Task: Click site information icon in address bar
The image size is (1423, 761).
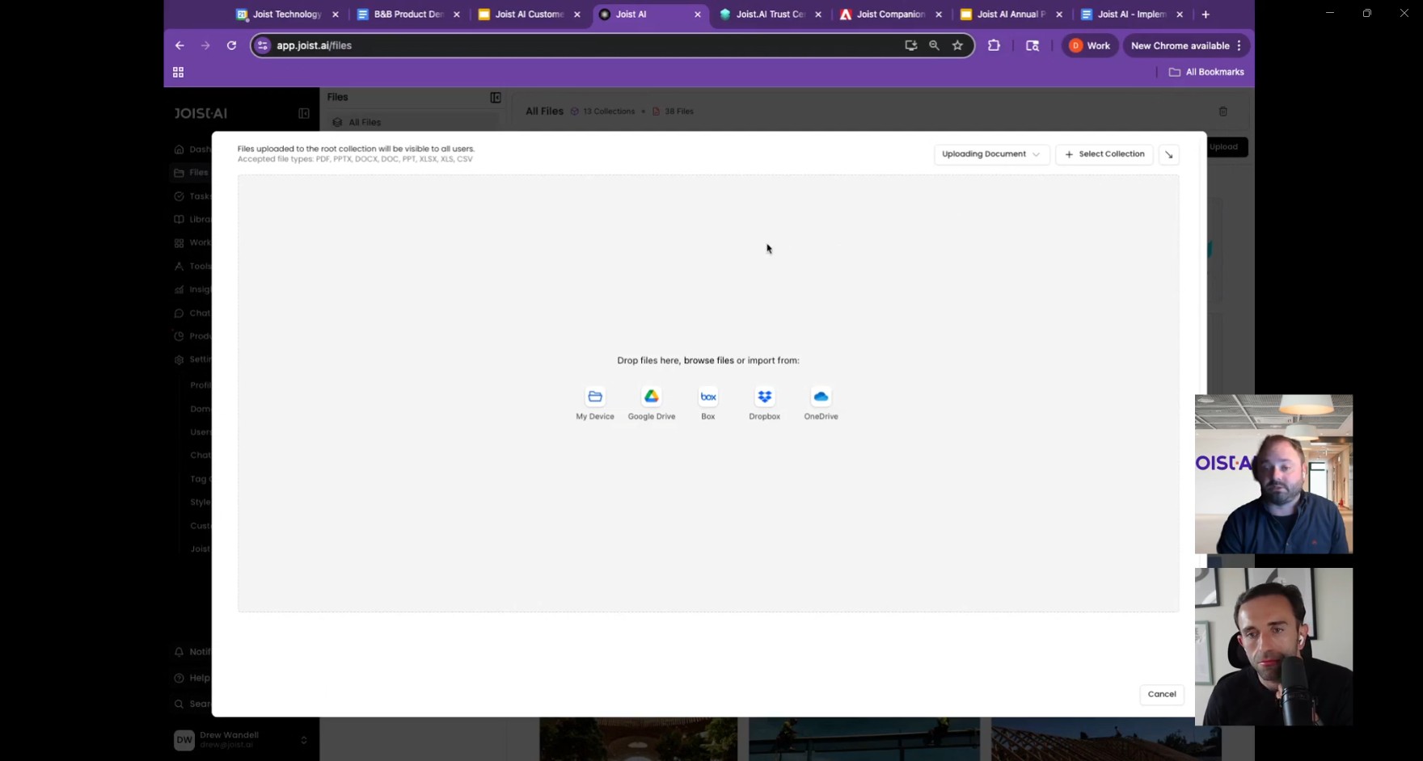Action: coord(262,45)
